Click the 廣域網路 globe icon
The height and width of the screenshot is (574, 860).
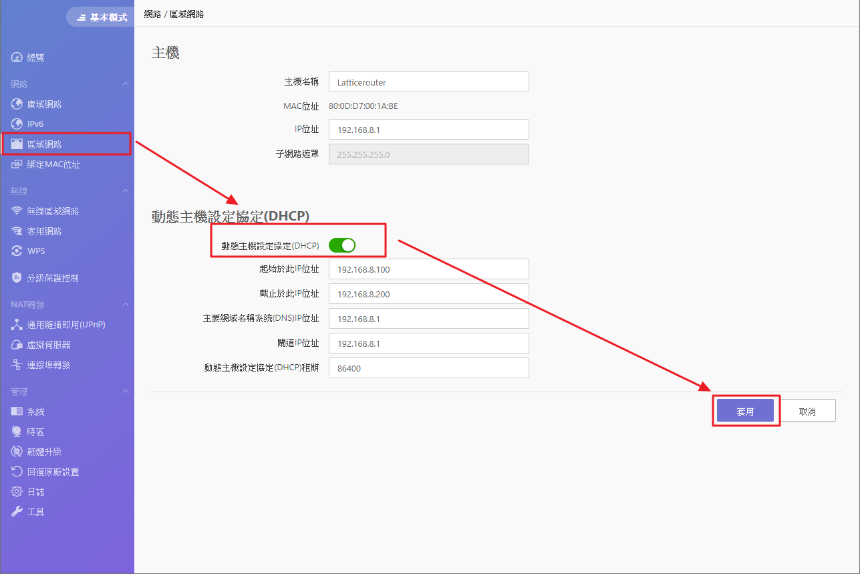click(x=17, y=104)
